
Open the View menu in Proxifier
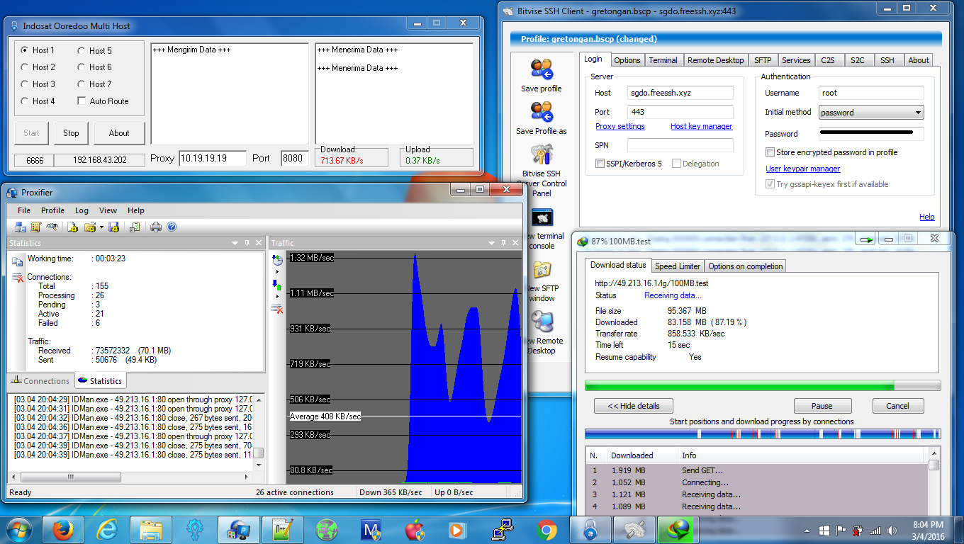[x=108, y=210]
